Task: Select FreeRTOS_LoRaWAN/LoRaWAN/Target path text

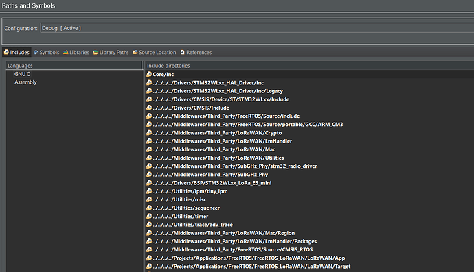Action: tap(251, 267)
